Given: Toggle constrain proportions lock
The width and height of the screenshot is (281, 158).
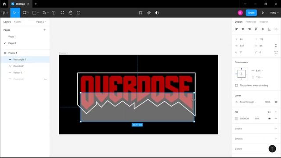Looking at the screenshot, I should click(276, 46).
